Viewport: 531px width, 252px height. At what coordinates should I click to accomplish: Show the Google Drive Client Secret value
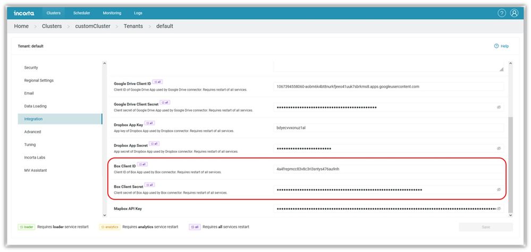pos(499,107)
